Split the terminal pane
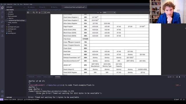The height and width of the screenshot is (104, 186). click(177, 77)
